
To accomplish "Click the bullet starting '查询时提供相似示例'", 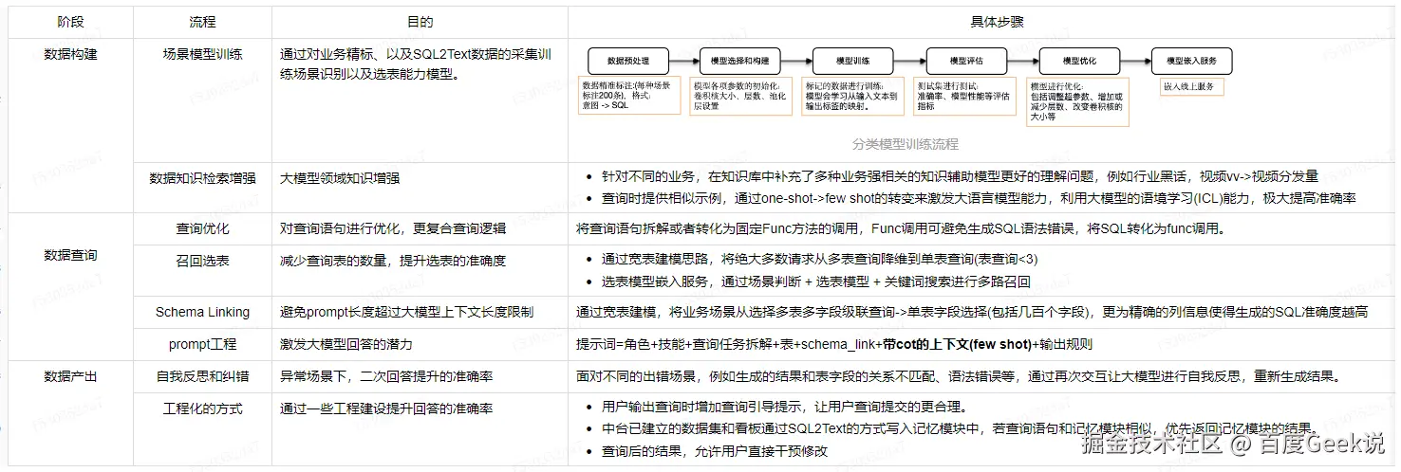I will tap(979, 199).
